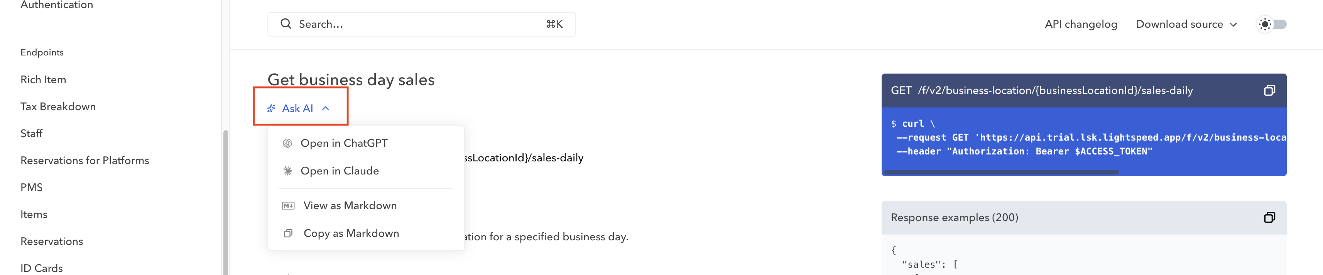Click the copy icon beside Copy as Markdown
Screen dimensions: 1323x275
[x=288, y=233]
